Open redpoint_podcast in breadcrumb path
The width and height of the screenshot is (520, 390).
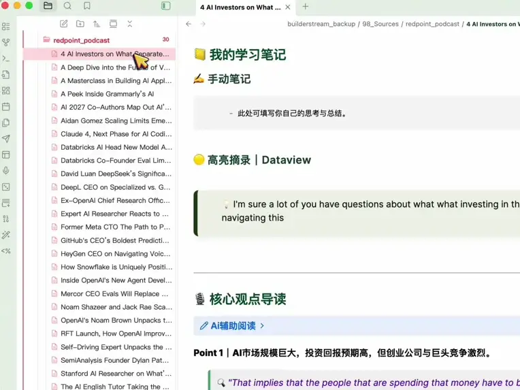[x=432, y=24]
